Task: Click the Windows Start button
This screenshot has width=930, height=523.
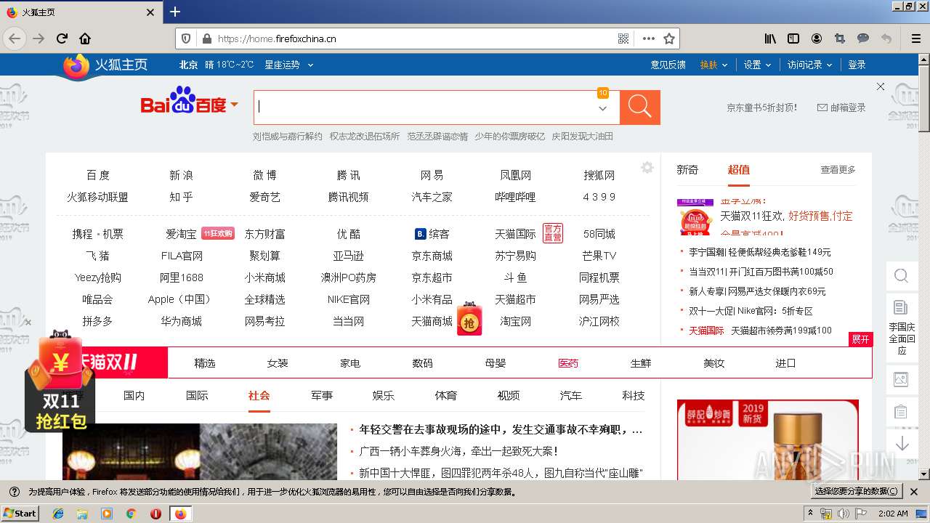Action: 20,513
